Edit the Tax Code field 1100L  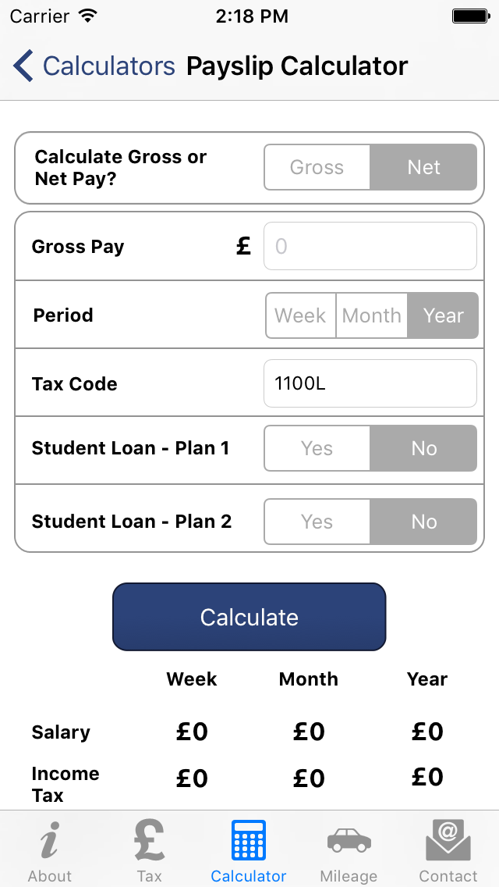(x=370, y=383)
